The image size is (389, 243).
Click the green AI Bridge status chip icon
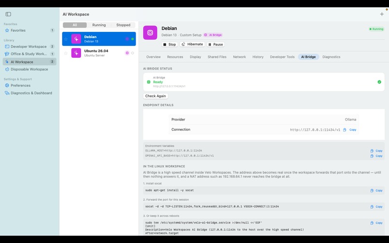click(x=149, y=82)
